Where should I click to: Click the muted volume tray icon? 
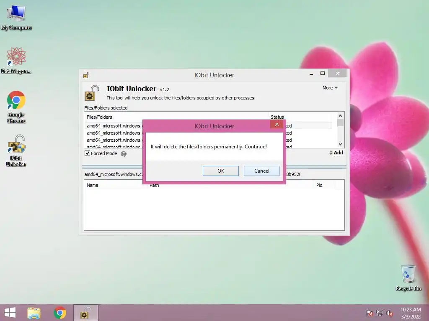click(390, 313)
